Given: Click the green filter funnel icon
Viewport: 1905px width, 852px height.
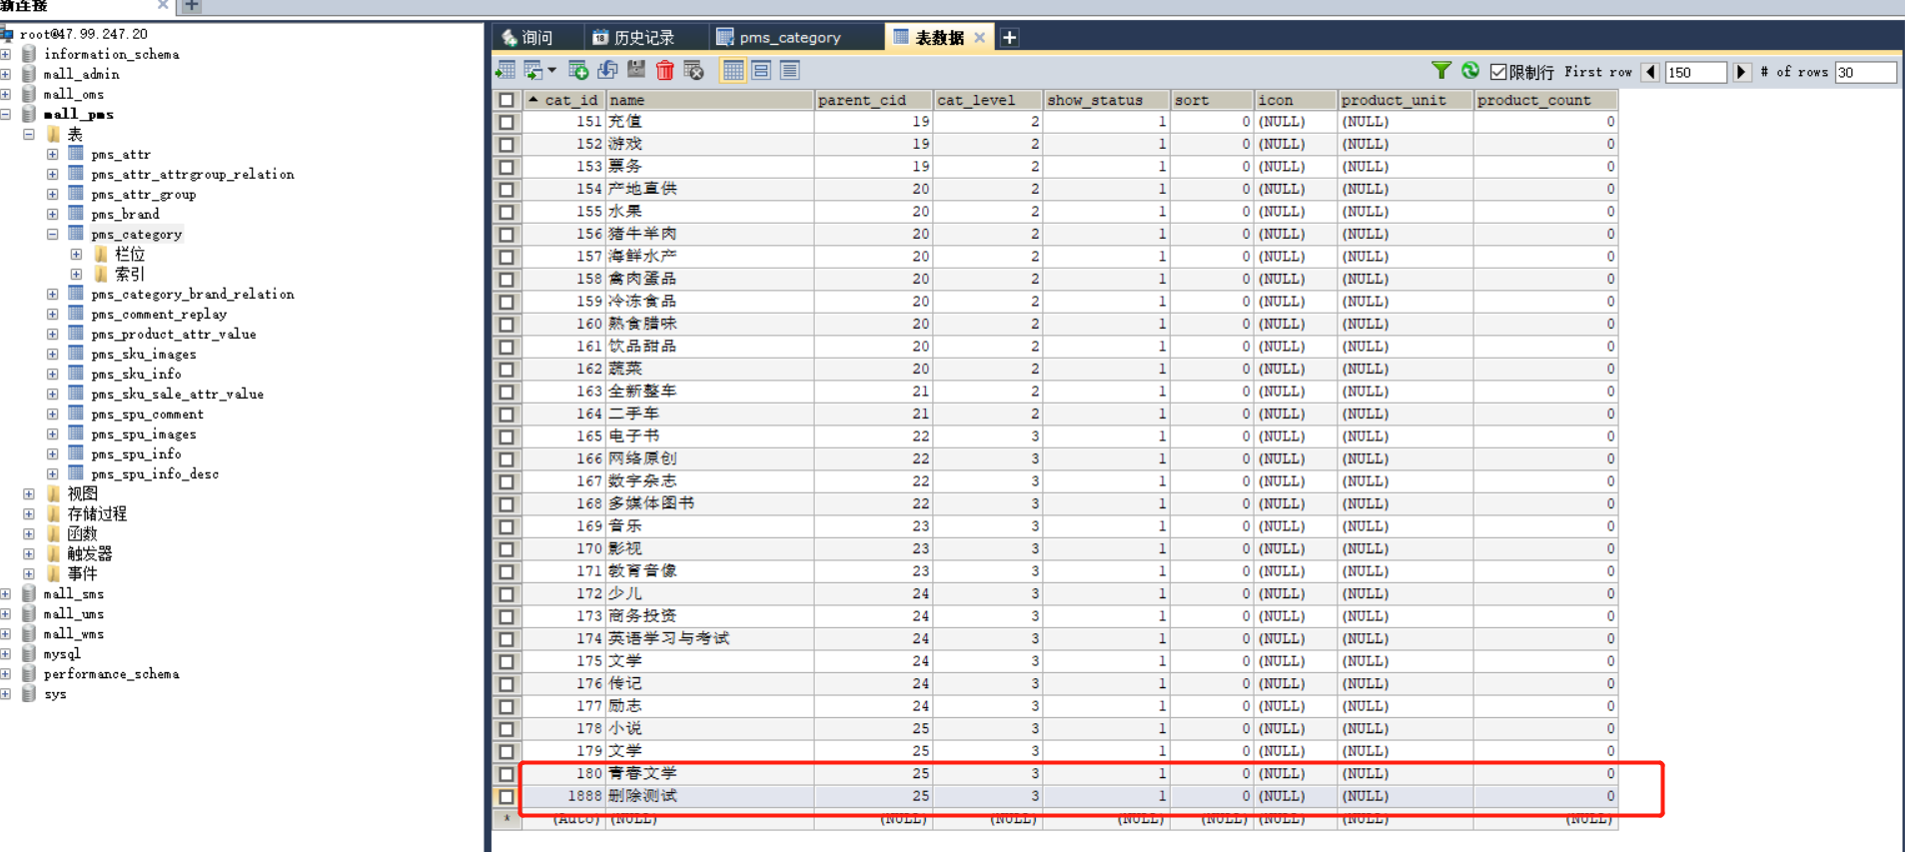Looking at the screenshot, I should [x=1441, y=70].
